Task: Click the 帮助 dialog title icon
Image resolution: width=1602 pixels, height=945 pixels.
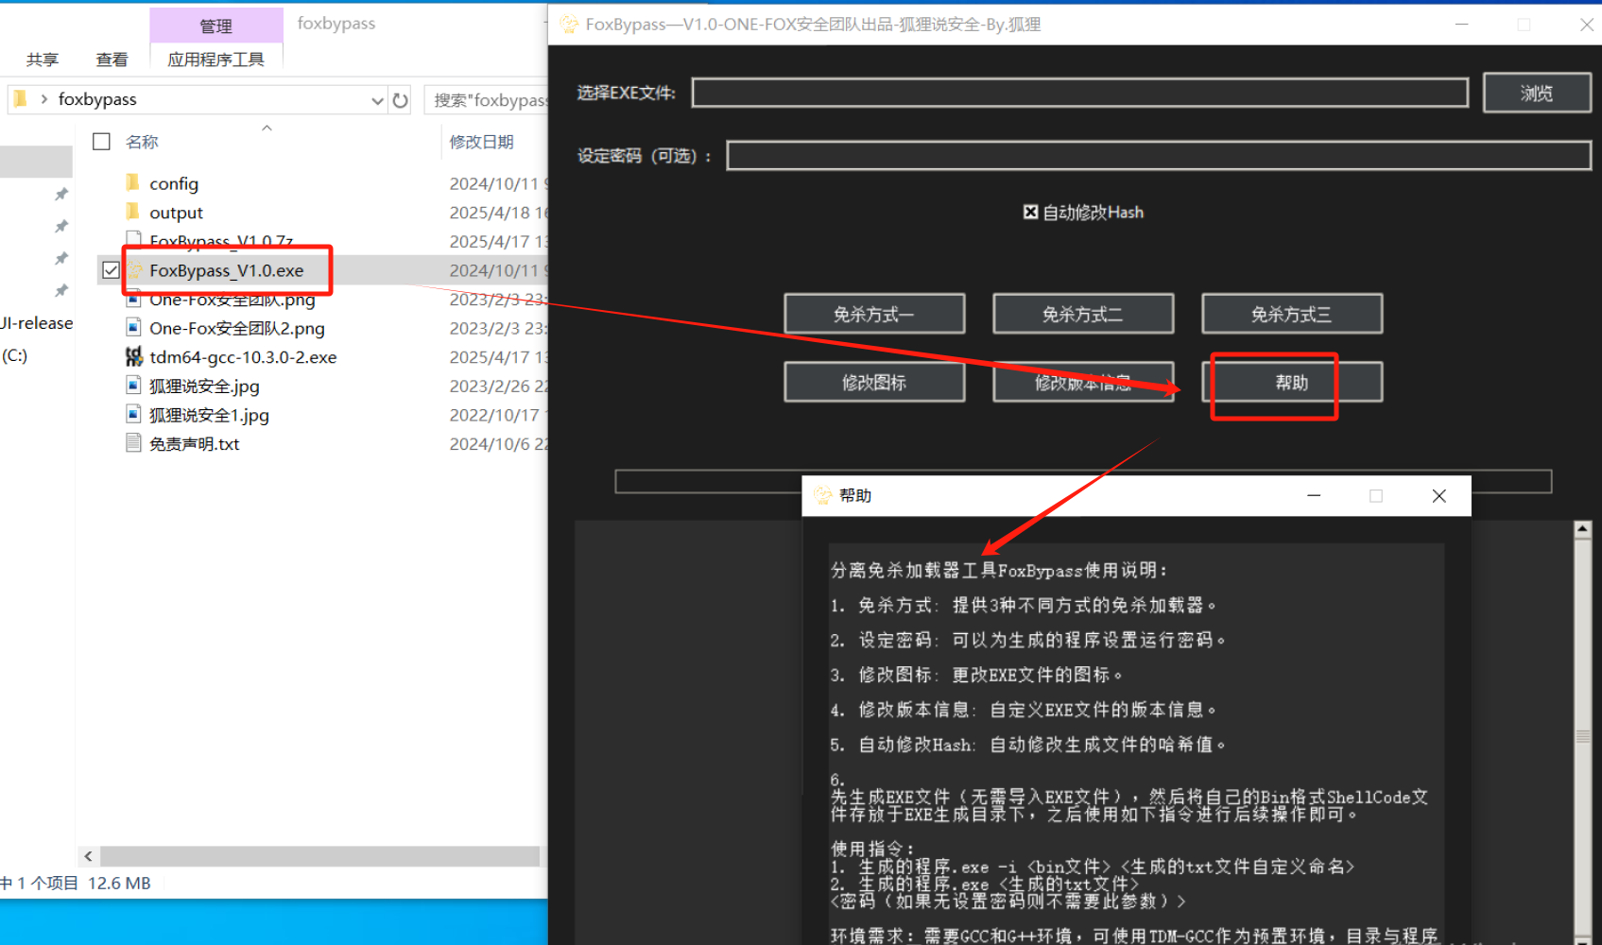Action: point(822,495)
